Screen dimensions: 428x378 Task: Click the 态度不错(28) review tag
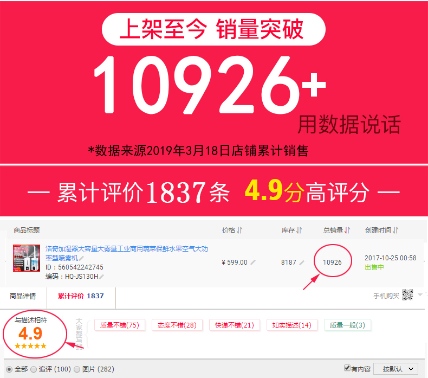coord(177,325)
